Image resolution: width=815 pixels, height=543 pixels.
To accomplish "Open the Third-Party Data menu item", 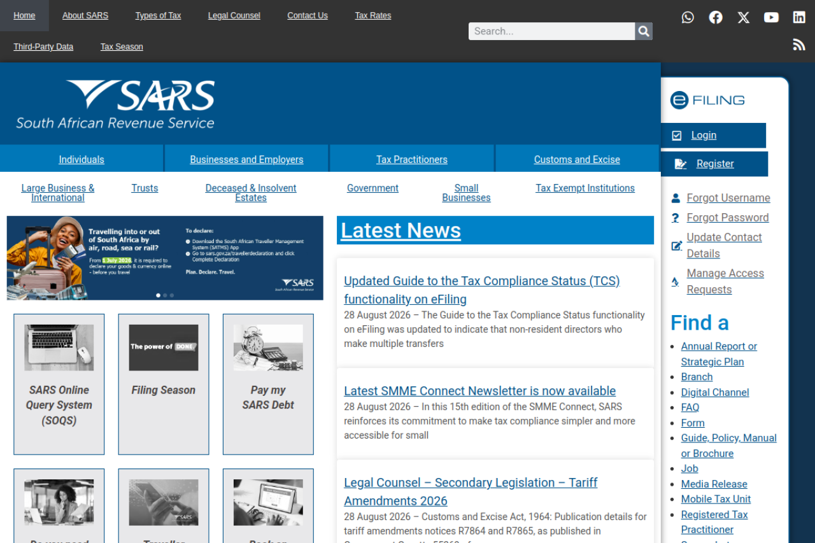I will tap(43, 47).
